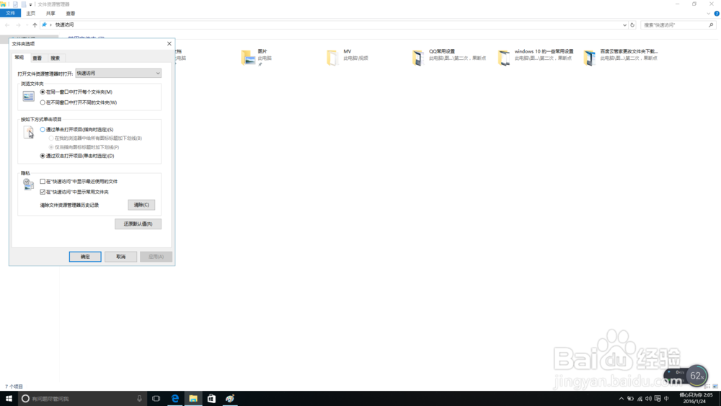Viewport: 721px width, 406px height.
Task: Open the 文件 ribbon menu
Action: click(11, 13)
